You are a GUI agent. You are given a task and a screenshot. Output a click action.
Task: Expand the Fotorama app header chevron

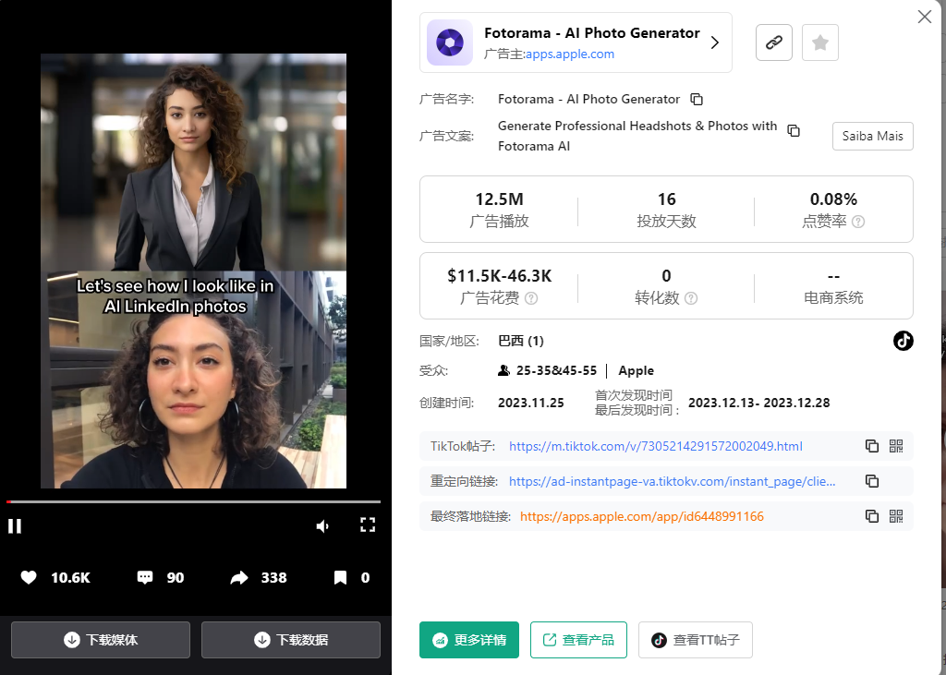click(715, 42)
